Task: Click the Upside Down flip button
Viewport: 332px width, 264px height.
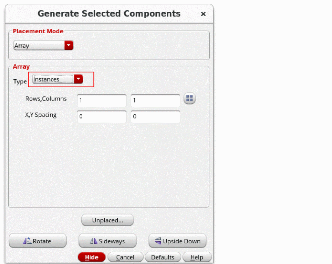Action: click(177, 241)
